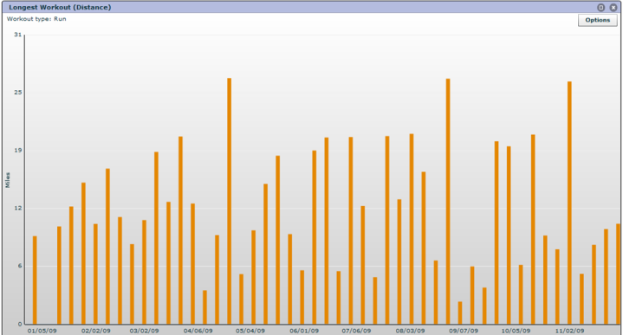Select the 26-mile bar just before 09/07/09
Screen dimensions: 623x335
pos(448,202)
